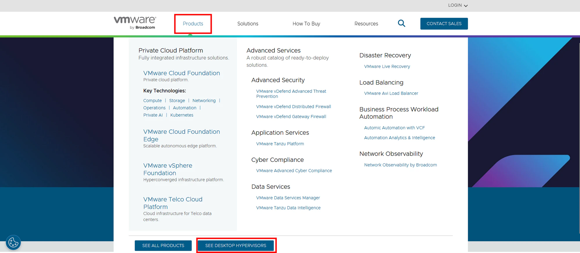Select the Private AI link

153,115
